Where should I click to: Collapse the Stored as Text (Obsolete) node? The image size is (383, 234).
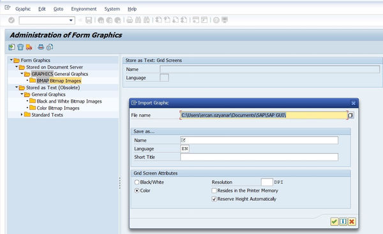(17, 87)
